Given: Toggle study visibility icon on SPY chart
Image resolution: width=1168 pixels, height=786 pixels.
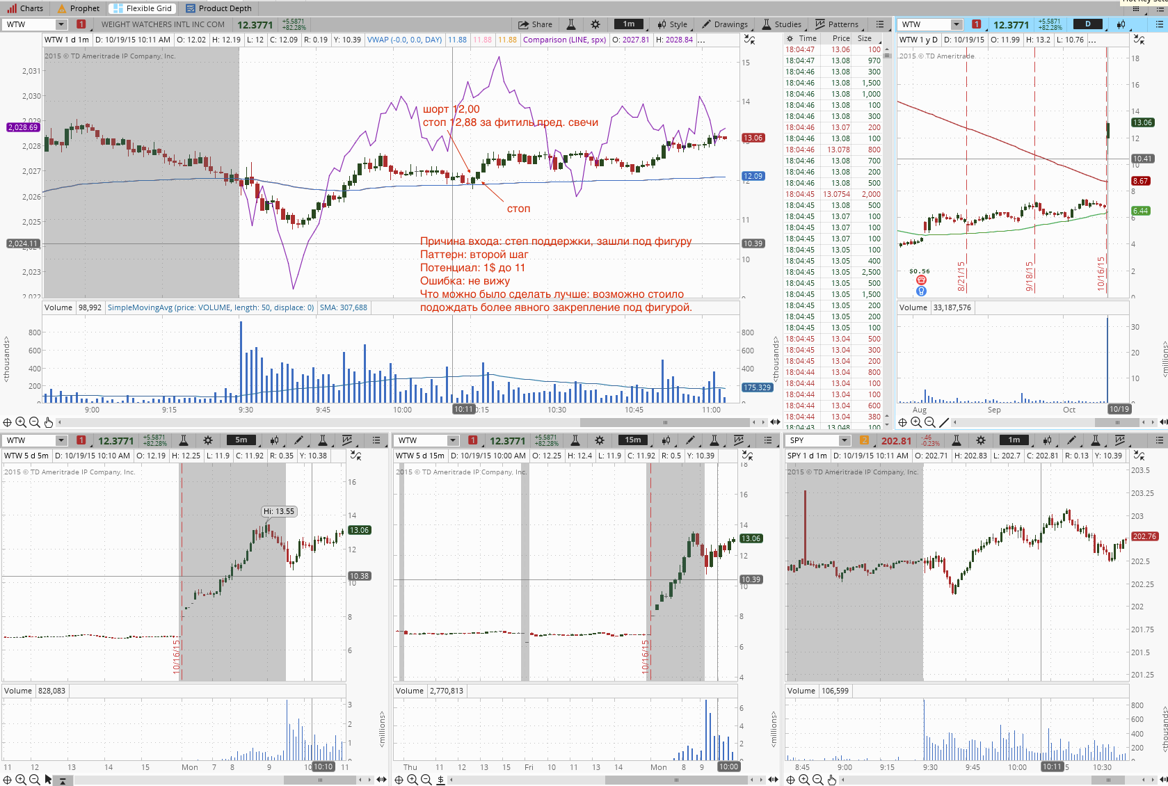Looking at the screenshot, I should pos(1139,456).
